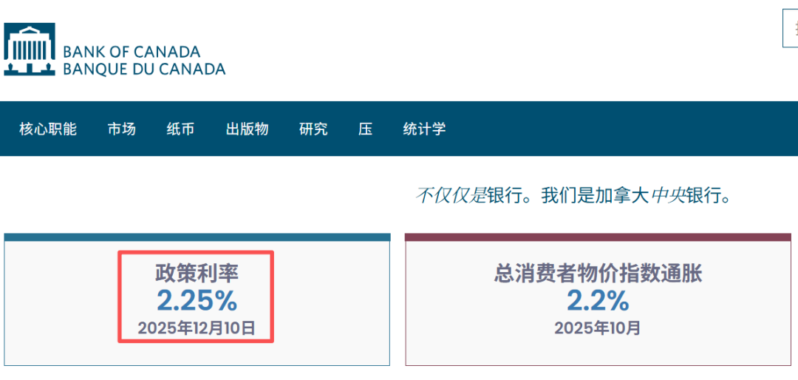Open the 统计学 navigation menu
798x380 pixels.
coord(424,129)
